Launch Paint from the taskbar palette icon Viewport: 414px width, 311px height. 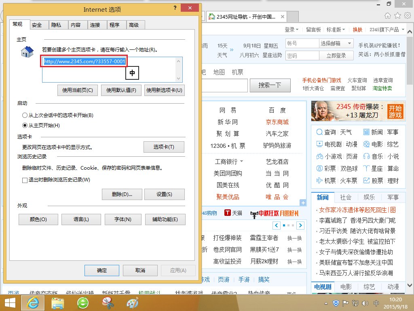point(133,303)
